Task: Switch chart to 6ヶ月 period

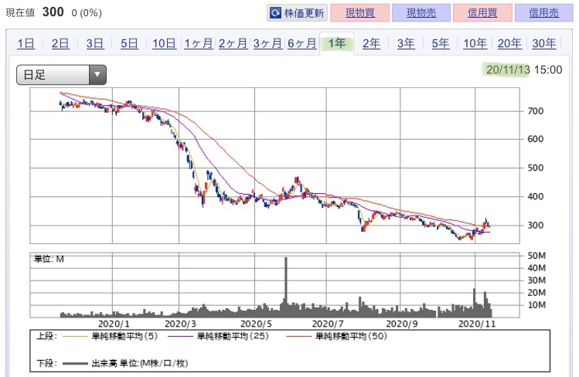Action: pyautogui.click(x=302, y=43)
